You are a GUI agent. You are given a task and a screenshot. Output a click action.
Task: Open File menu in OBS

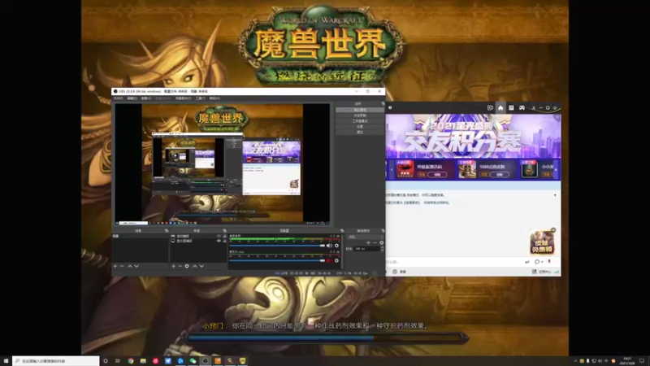tap(118, 98)
